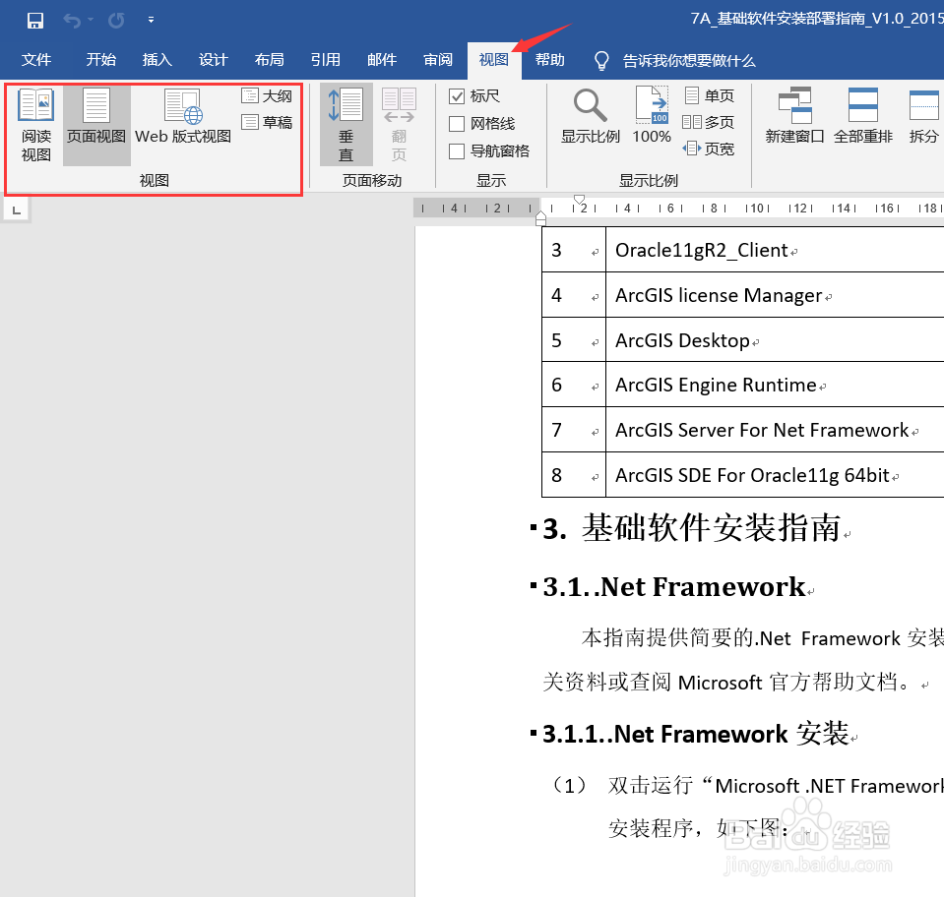This screenshot has height=897, width=944.
Task: Select 页宽 page width zoom
Action: (709, 149)
